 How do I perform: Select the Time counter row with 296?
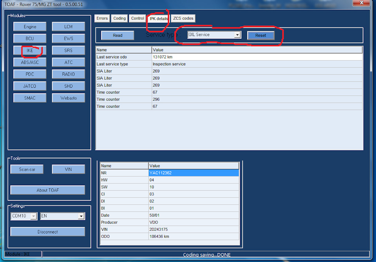click(229, 99)
